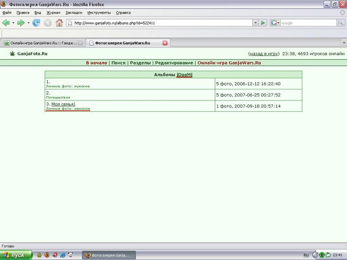Open the back history dropdown arrow
The image size is (347, 260).
[13, 23]
